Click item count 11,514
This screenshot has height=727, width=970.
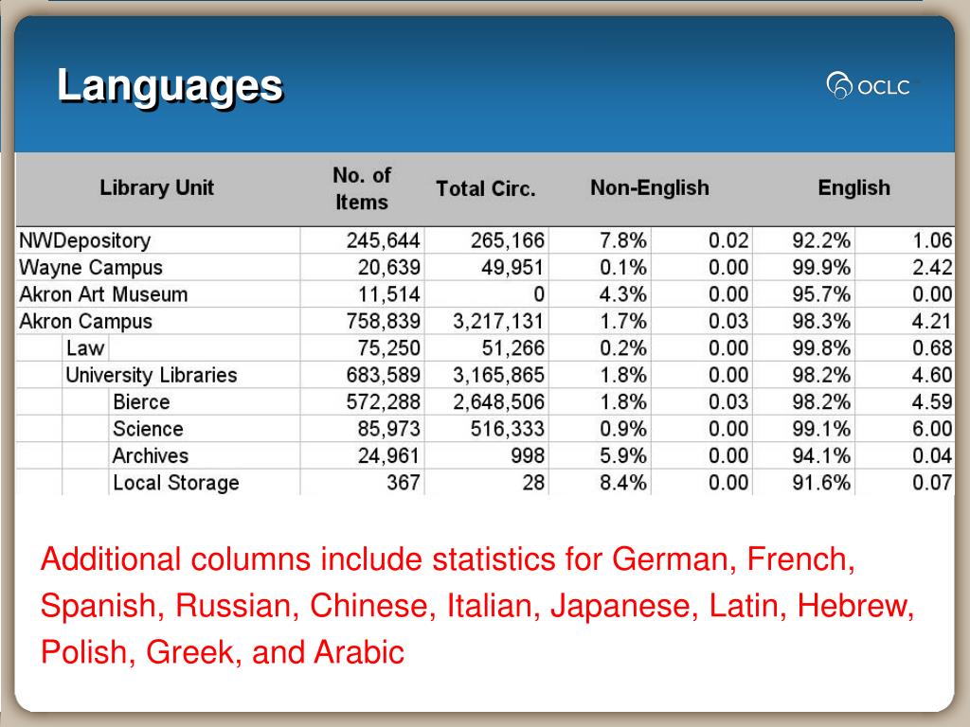click(x=389, y=294)
